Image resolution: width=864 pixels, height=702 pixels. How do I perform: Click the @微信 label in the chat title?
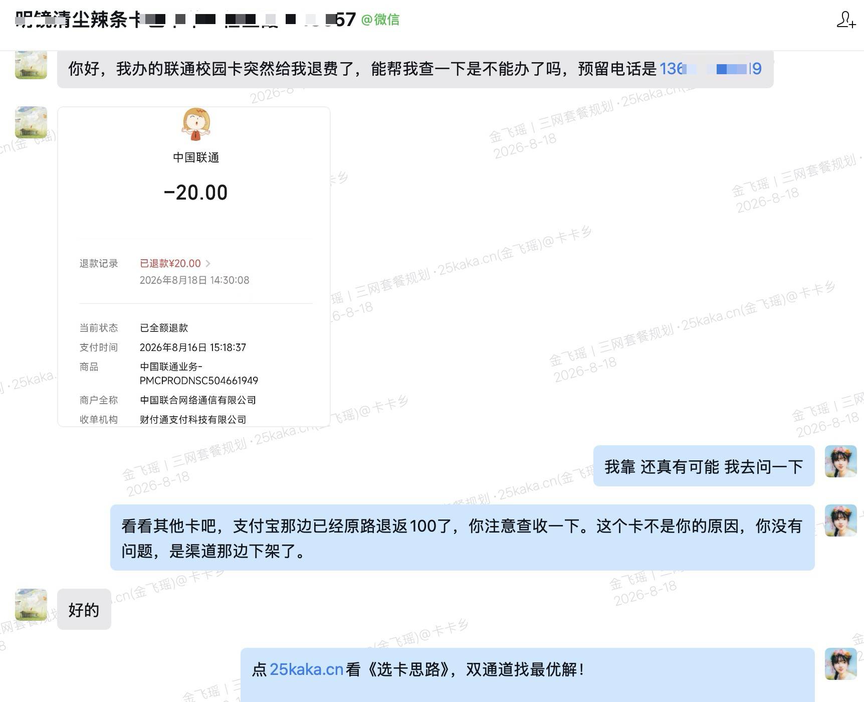point(380,20)
